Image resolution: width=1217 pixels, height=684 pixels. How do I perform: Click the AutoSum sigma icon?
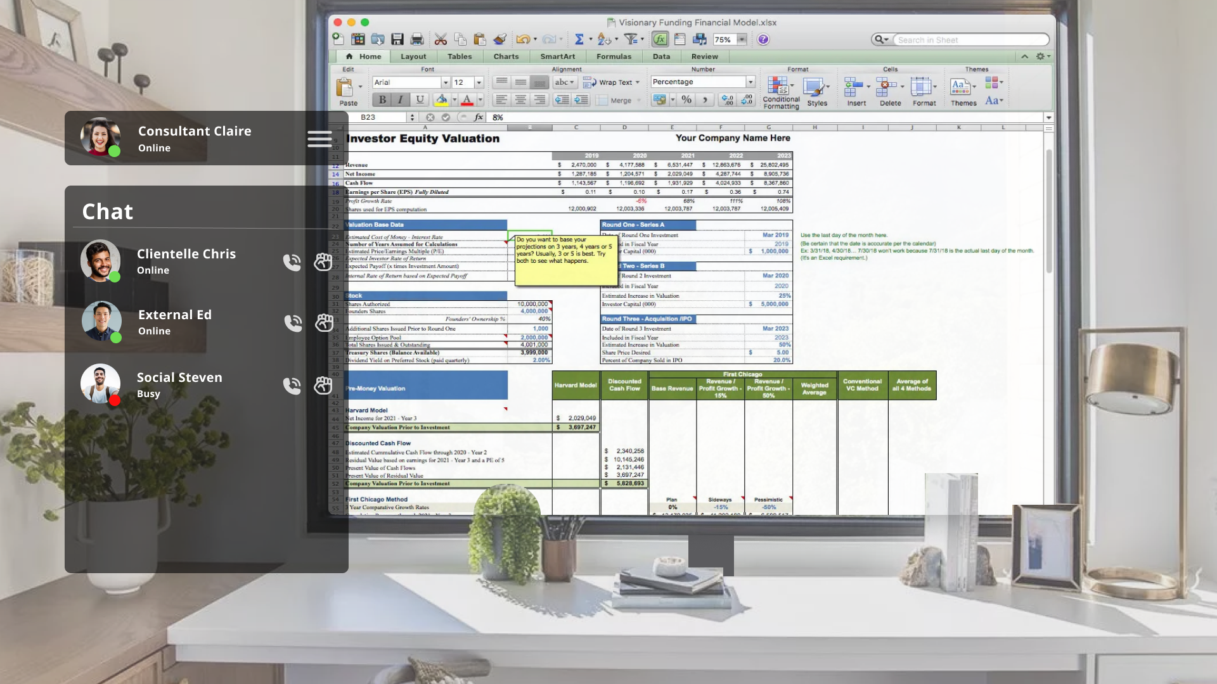coord(579,39)
